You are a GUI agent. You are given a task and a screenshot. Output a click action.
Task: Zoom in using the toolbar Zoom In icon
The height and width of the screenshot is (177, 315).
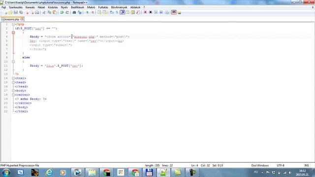87,12
